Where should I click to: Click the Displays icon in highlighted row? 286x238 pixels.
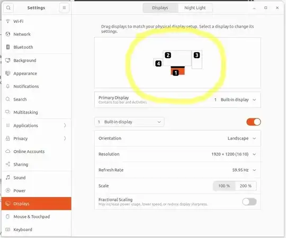[x=7, y=204]
